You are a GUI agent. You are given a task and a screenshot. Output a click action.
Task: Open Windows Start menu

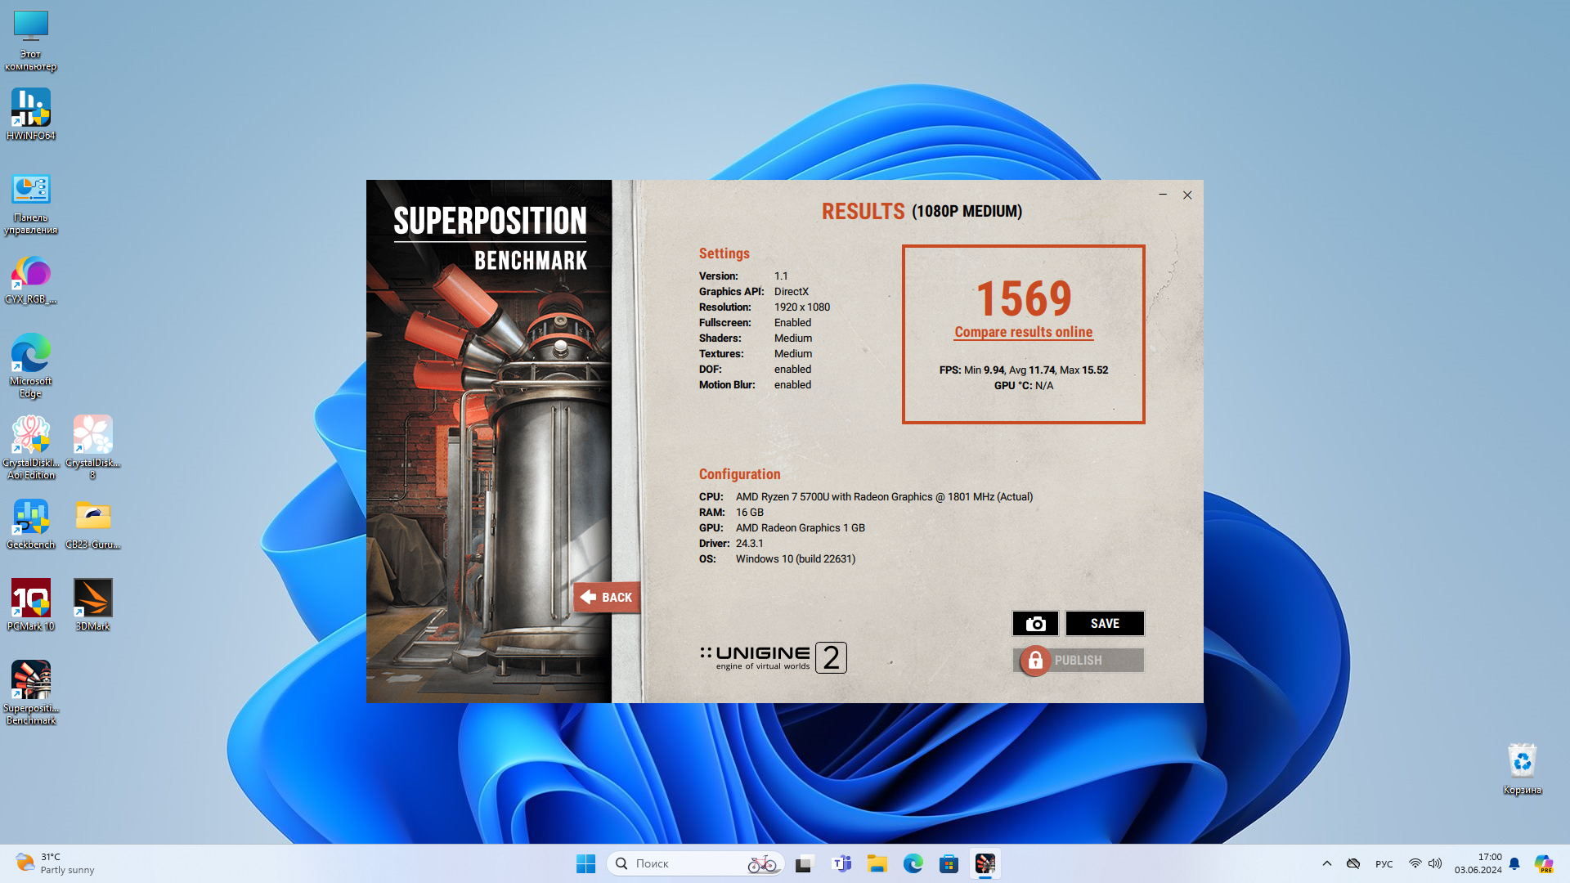click(x=585, y=863)
